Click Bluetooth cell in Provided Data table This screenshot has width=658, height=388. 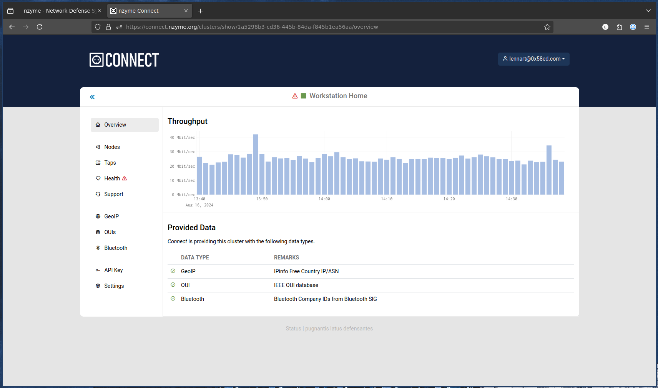[193, 299]
